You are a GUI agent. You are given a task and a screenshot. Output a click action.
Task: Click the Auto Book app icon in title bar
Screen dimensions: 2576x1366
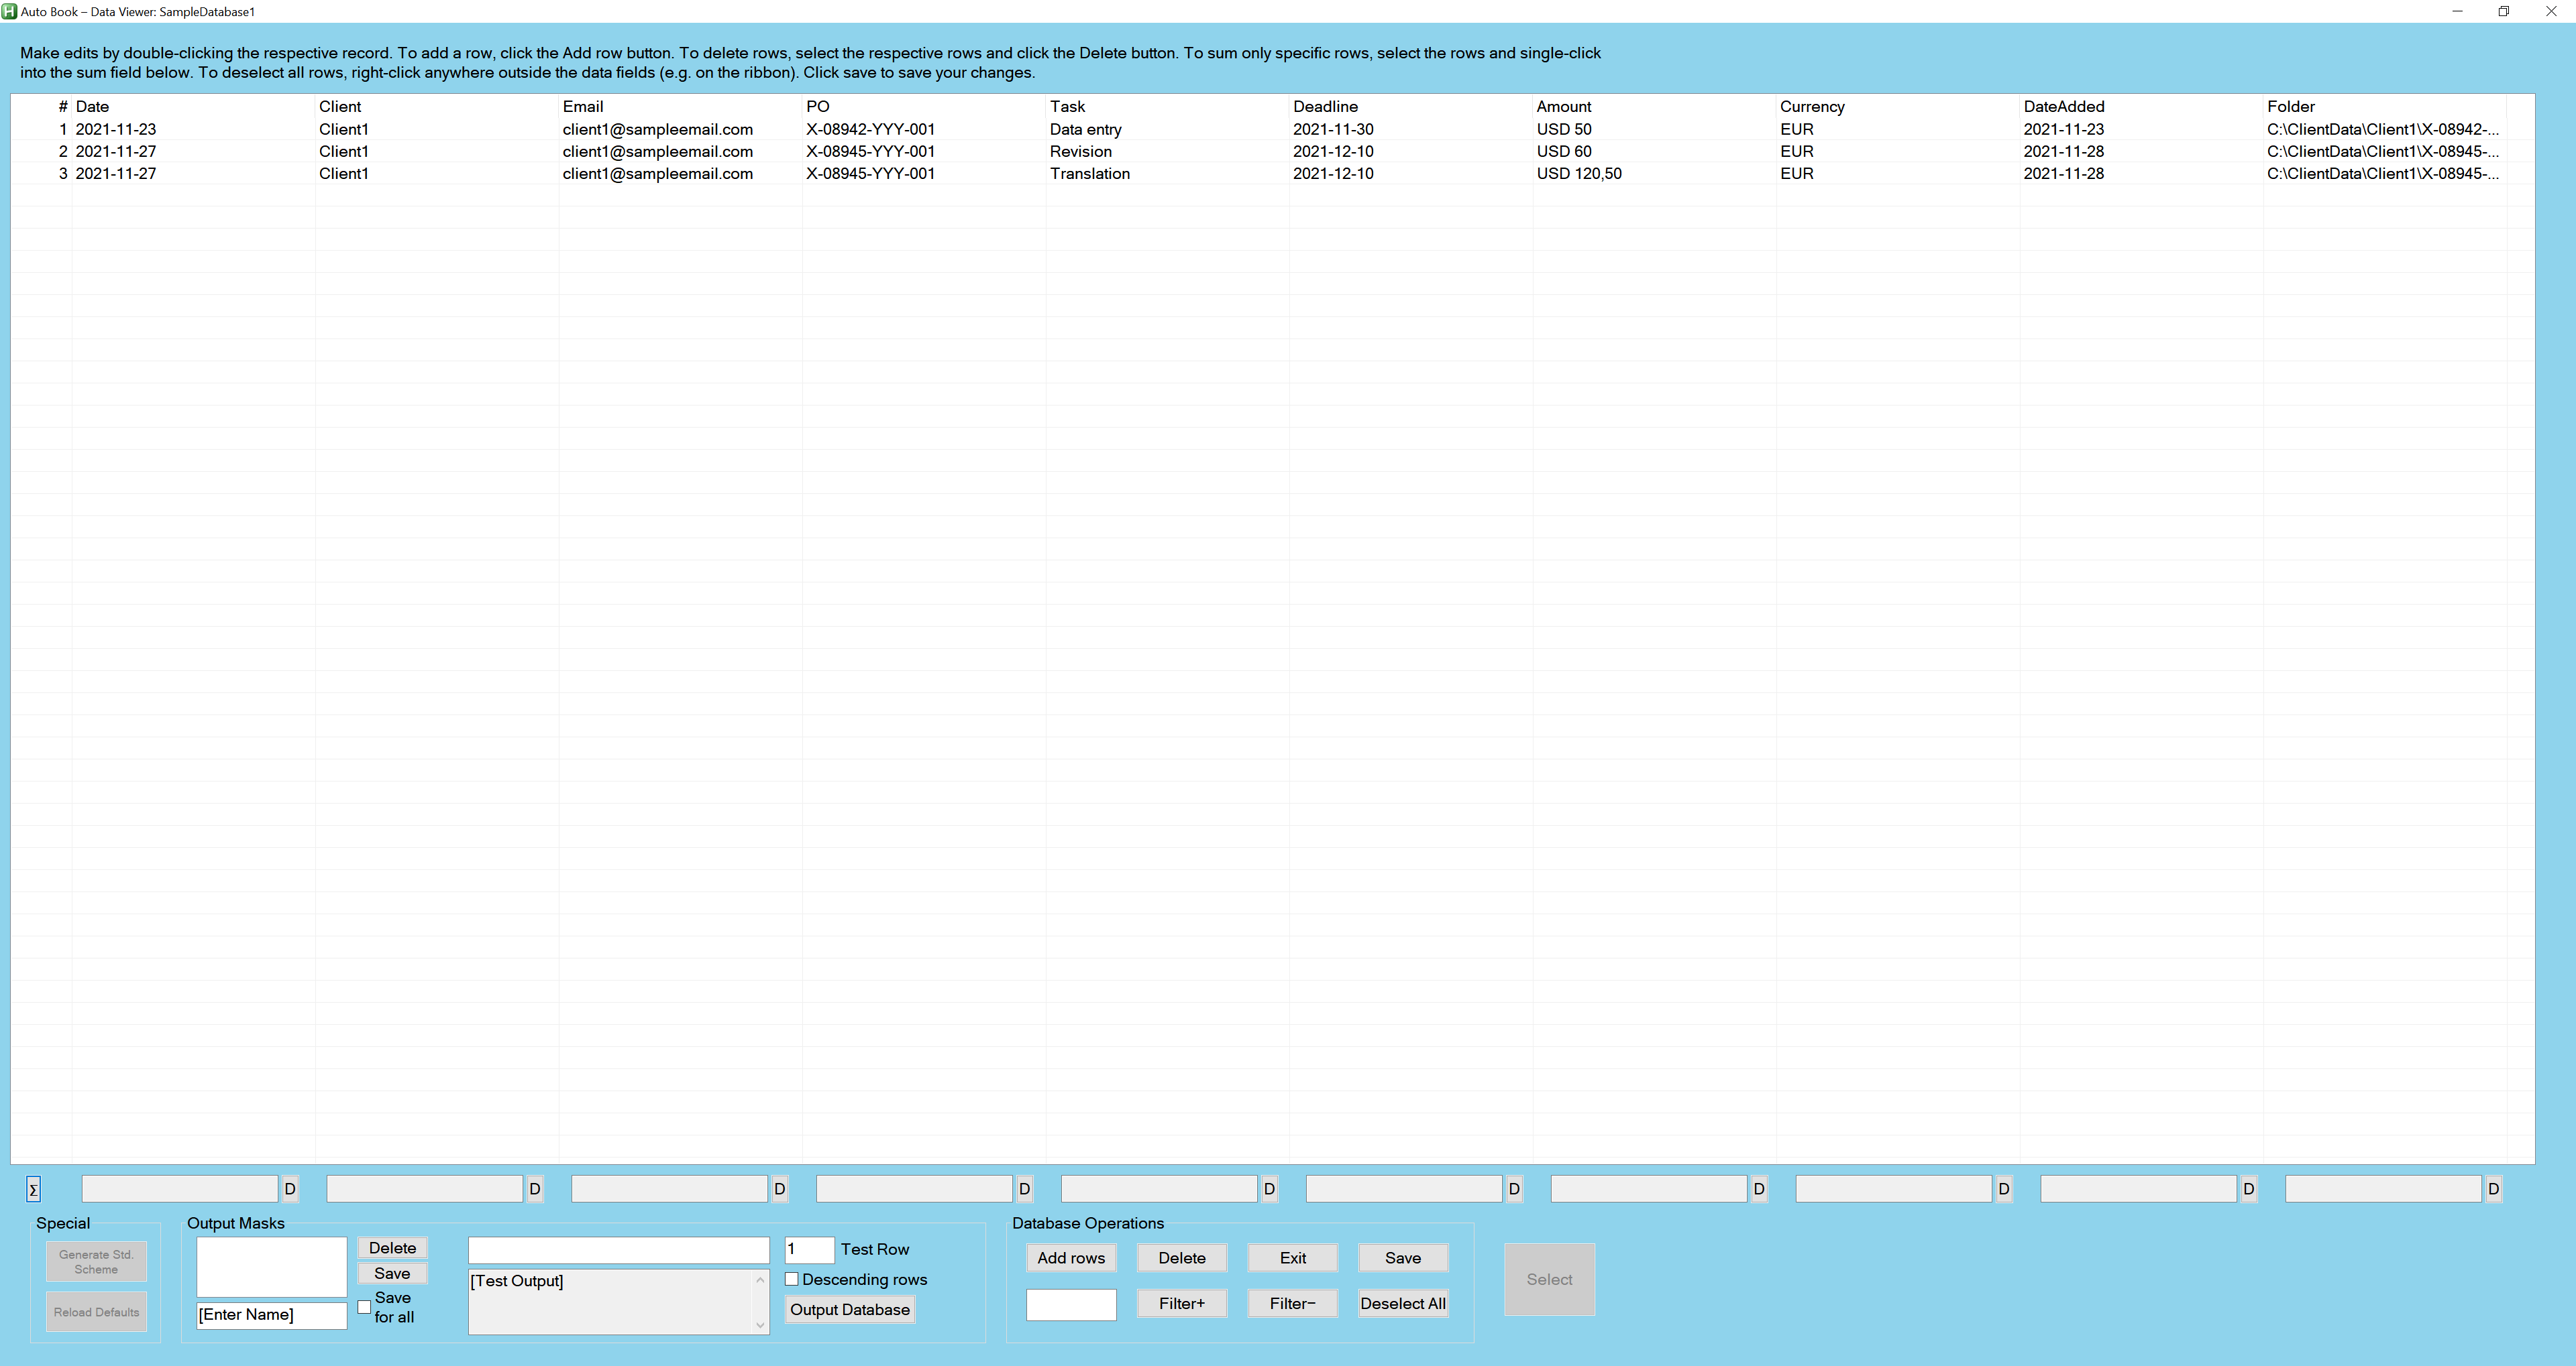coord(10,12)
